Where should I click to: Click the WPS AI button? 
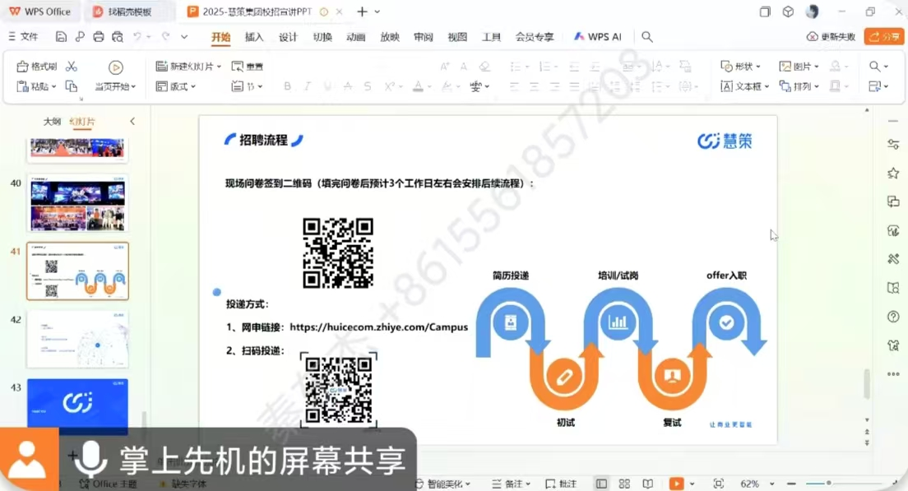[598, 37]
